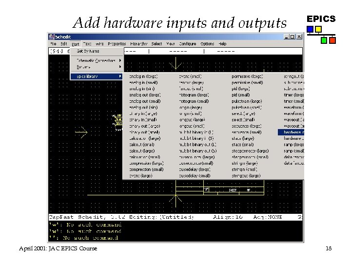The image size is (351, 263).
Task: Open the Configure menu
Action: pos(188,44)
